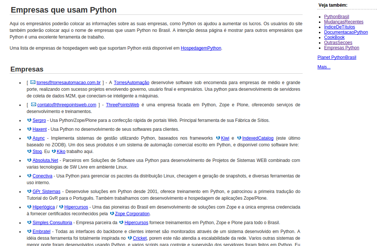Open the contato@threepointsweb.com email link
This screenshot has height=246, width=379.
(x=67, y=105)
